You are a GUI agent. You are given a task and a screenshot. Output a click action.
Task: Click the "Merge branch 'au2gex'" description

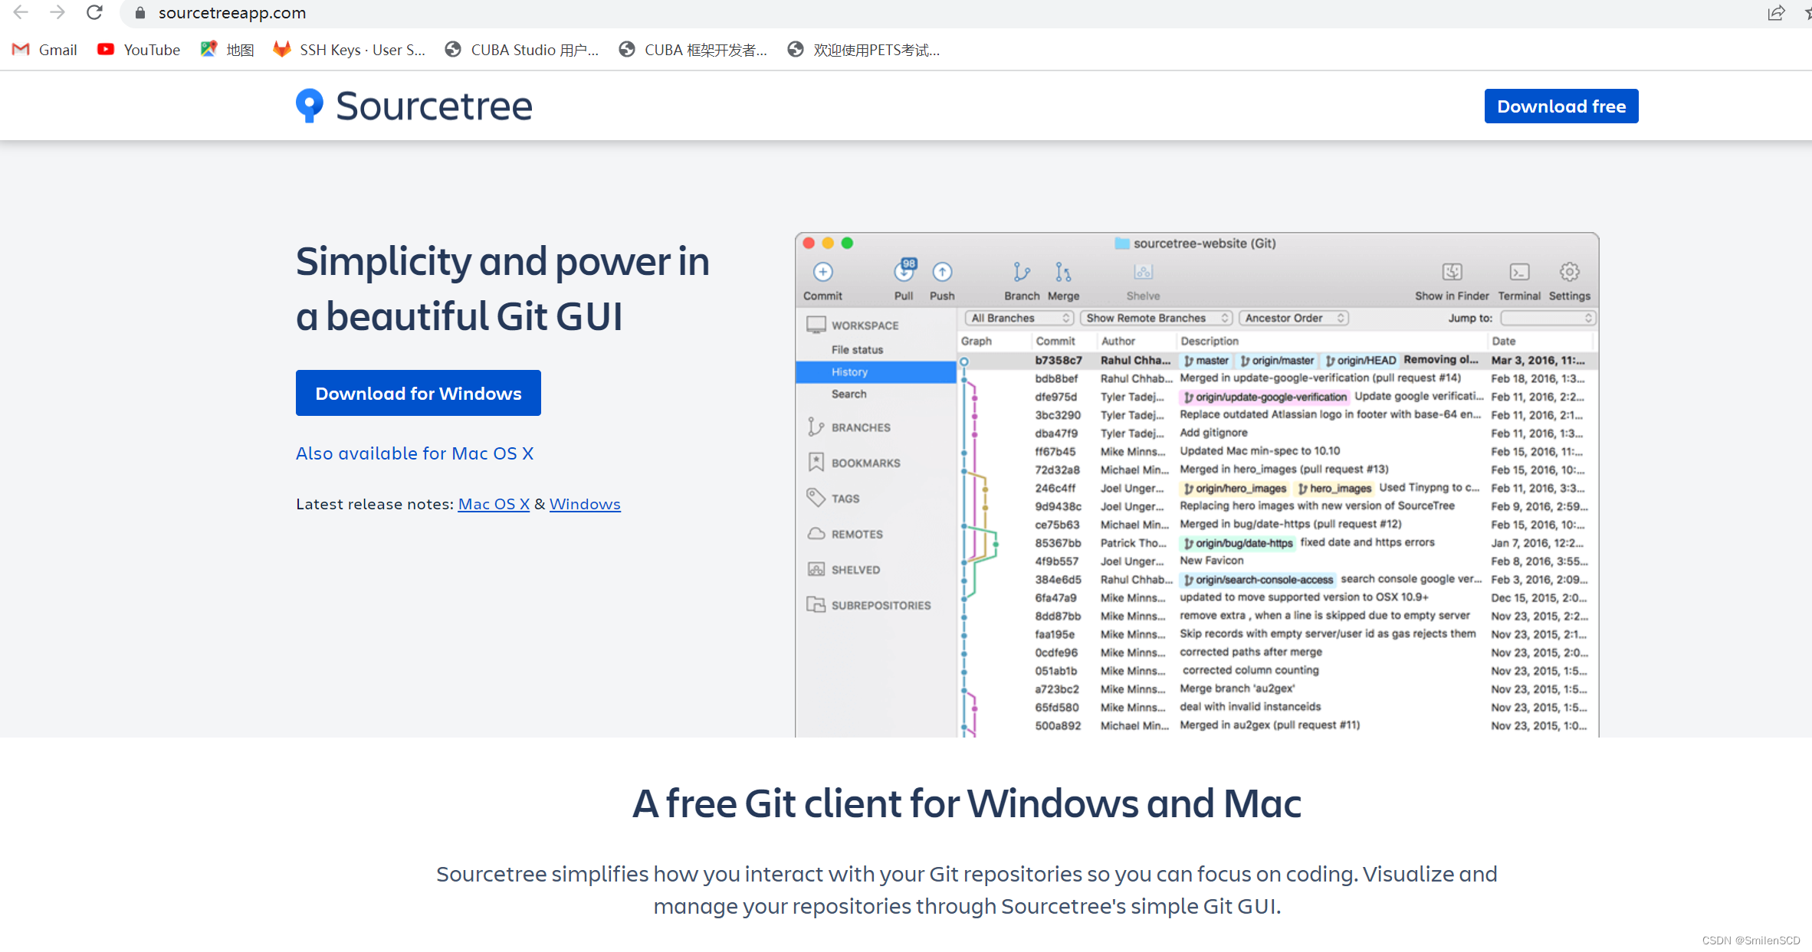coord(1237,689)
